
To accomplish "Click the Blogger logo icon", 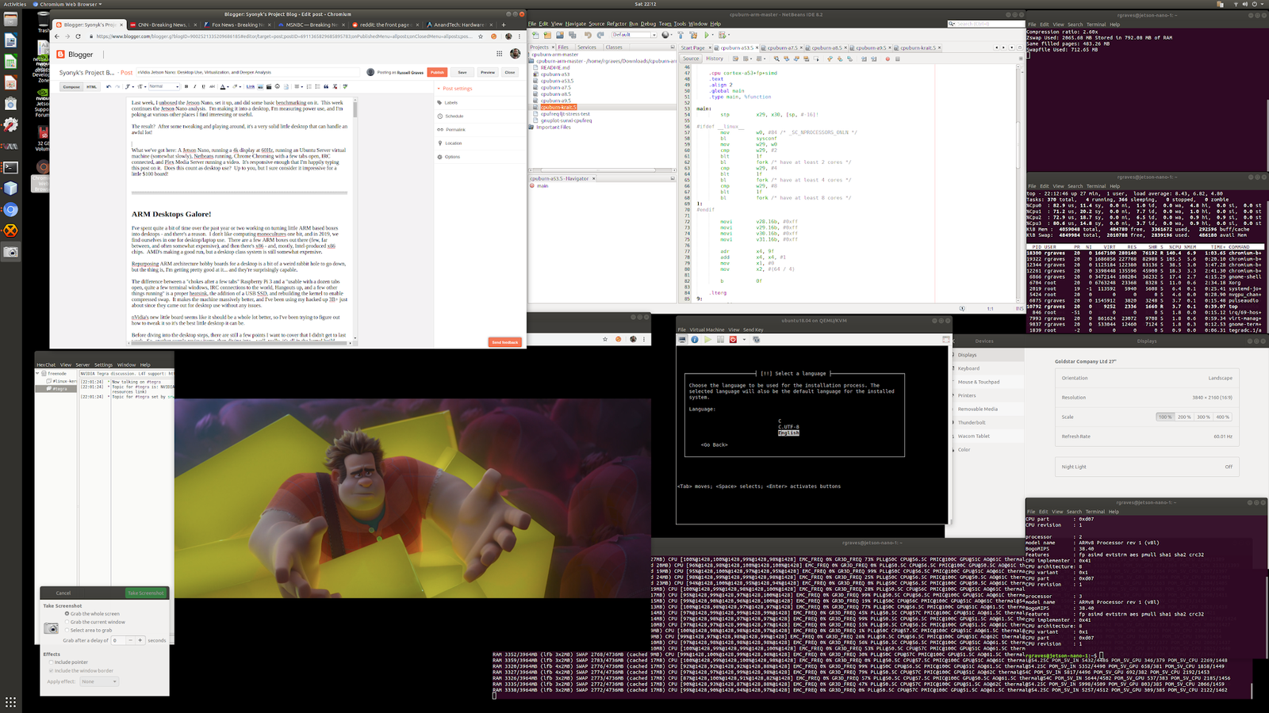I will click(x=61, y=55).
